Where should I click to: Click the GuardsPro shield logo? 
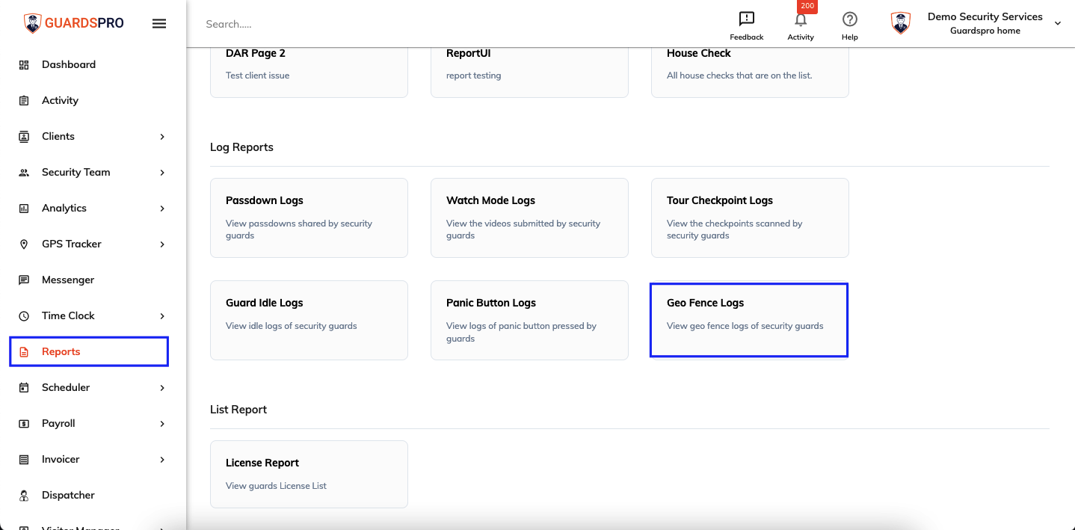pos(32,23)
